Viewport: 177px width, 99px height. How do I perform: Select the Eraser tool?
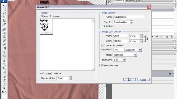pos(4,45)
